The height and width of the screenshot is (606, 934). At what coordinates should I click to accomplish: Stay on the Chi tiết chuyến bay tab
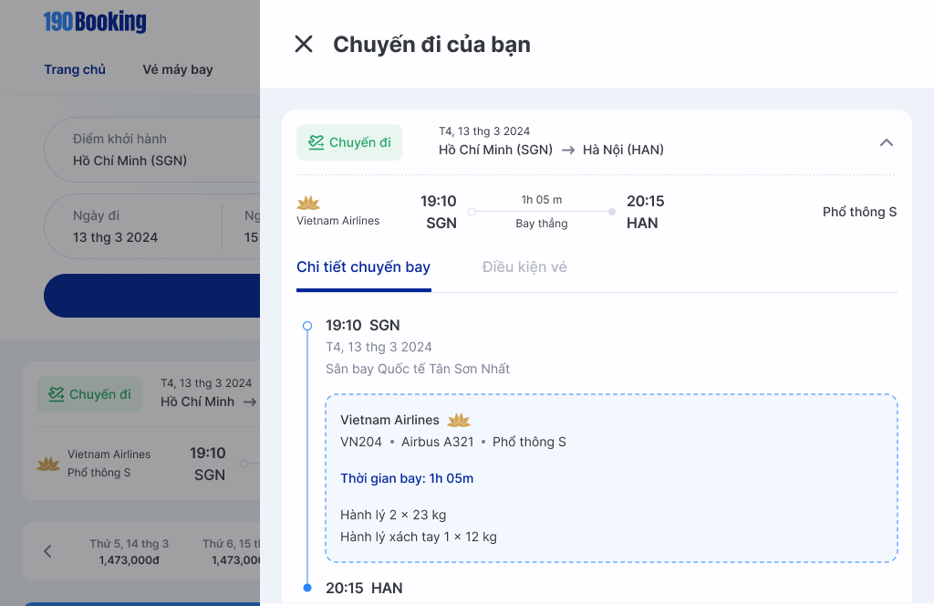(363, 266)
